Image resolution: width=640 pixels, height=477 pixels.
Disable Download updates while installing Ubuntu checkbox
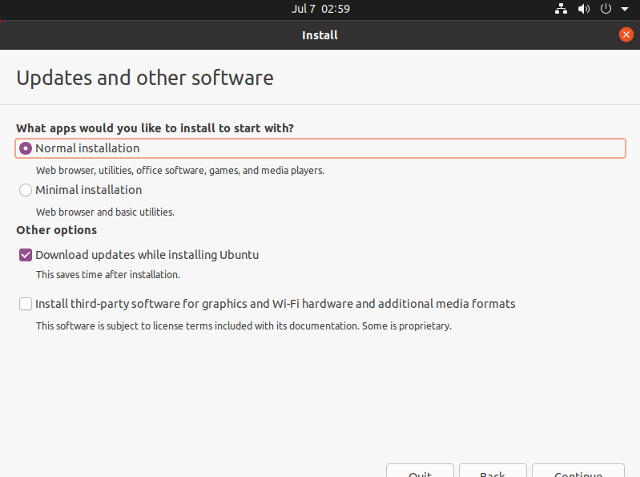pyautogui.click(x=26, y=255)
